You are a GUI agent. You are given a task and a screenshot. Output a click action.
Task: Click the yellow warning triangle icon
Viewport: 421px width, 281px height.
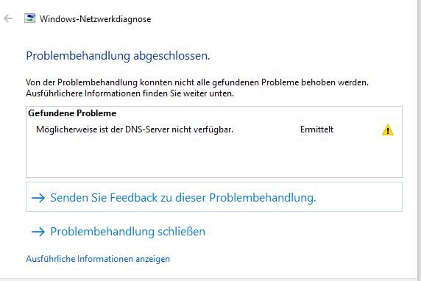[388, 130]
